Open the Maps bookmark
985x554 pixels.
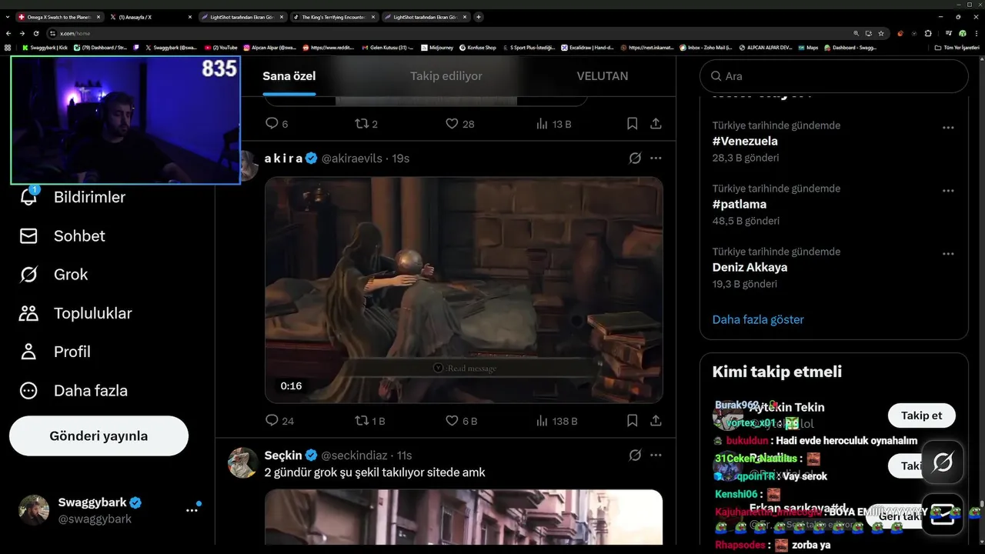(808, 48)
